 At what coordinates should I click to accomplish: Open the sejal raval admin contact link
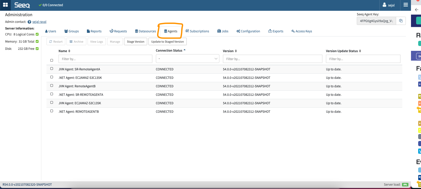pyautogui.click(x=39, y=22)
